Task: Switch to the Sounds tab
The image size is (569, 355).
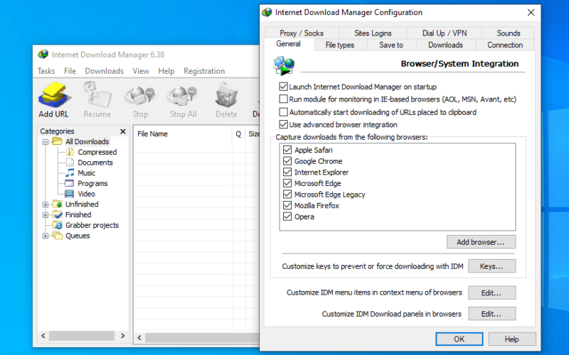Action: [509, 33]
